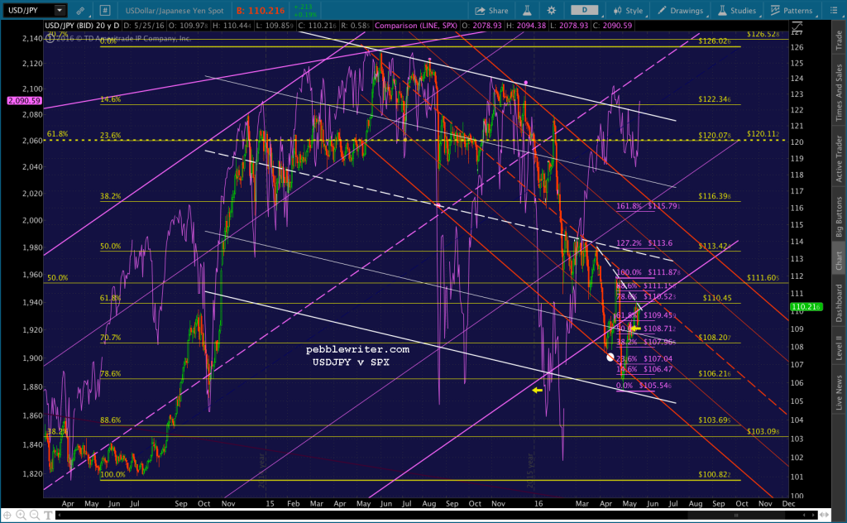Click the $120.078 Fibonacci level label

[x=714, y=136]
